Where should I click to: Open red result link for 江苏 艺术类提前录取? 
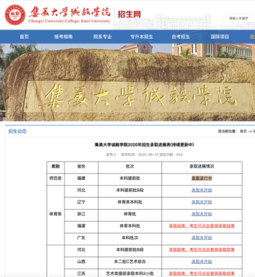pyautogui.click(x=202, y=274)
